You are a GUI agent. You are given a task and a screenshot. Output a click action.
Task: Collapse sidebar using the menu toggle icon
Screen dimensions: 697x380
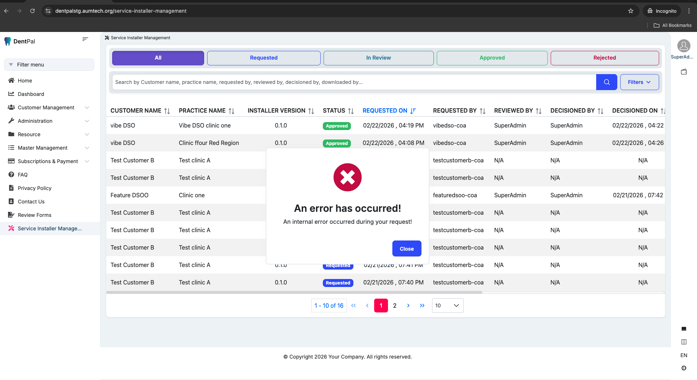pos(85,39)
